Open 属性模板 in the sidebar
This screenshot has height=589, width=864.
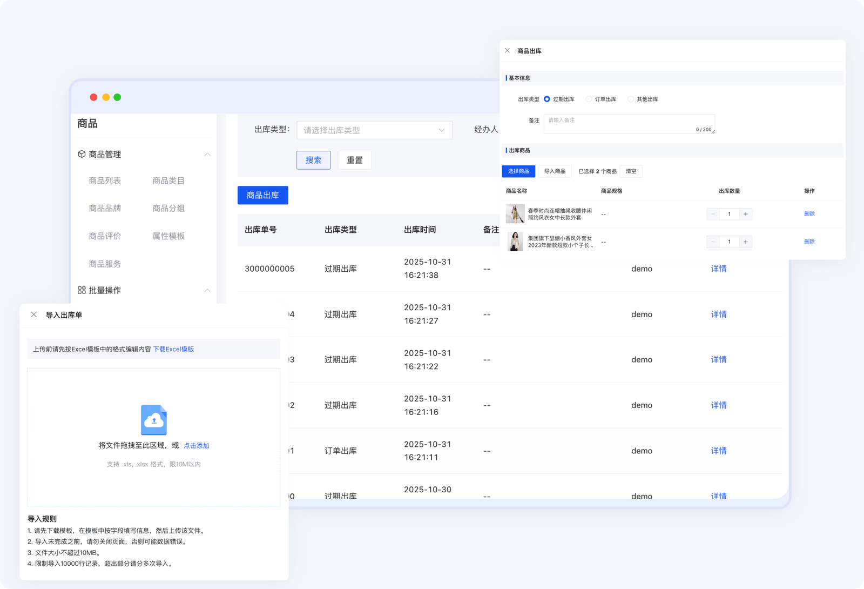pos(168,236)
